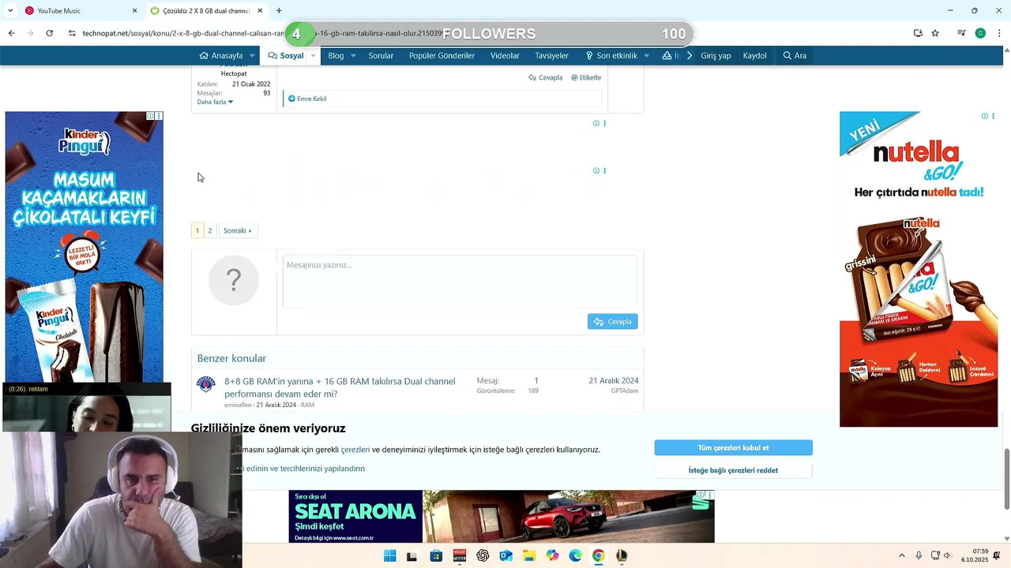Viewport: 1011px width, 568px height.
Task: Click Sonraki next page button
Action: tap(237, 230)
